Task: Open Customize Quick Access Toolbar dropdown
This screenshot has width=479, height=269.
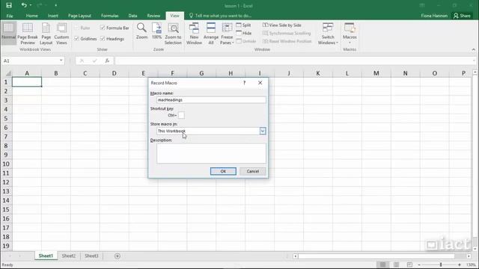Action: point(55,5)
